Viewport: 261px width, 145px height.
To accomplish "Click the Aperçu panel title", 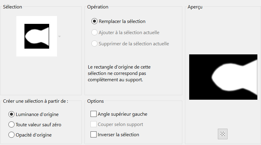I will [x=195, y=7].
